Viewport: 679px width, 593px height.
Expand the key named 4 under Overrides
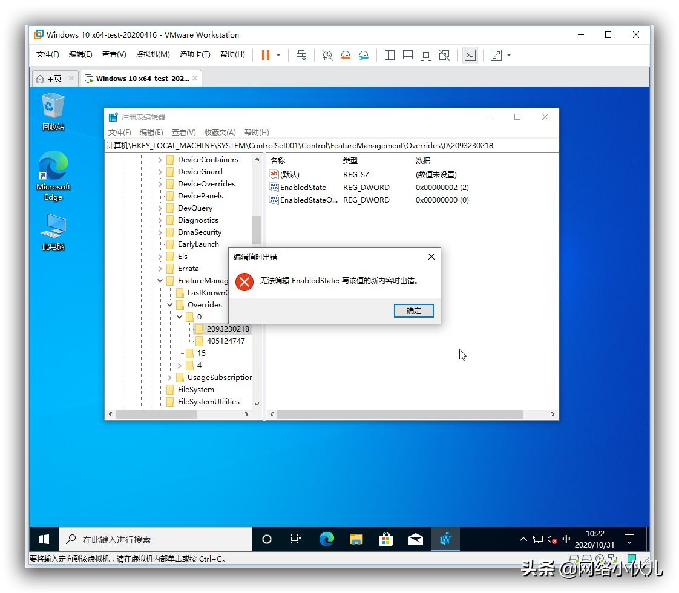179,365
